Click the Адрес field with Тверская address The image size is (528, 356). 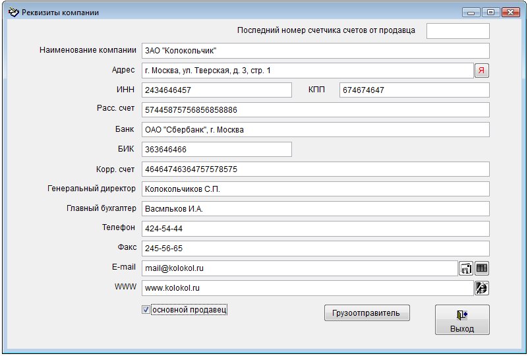308,71
